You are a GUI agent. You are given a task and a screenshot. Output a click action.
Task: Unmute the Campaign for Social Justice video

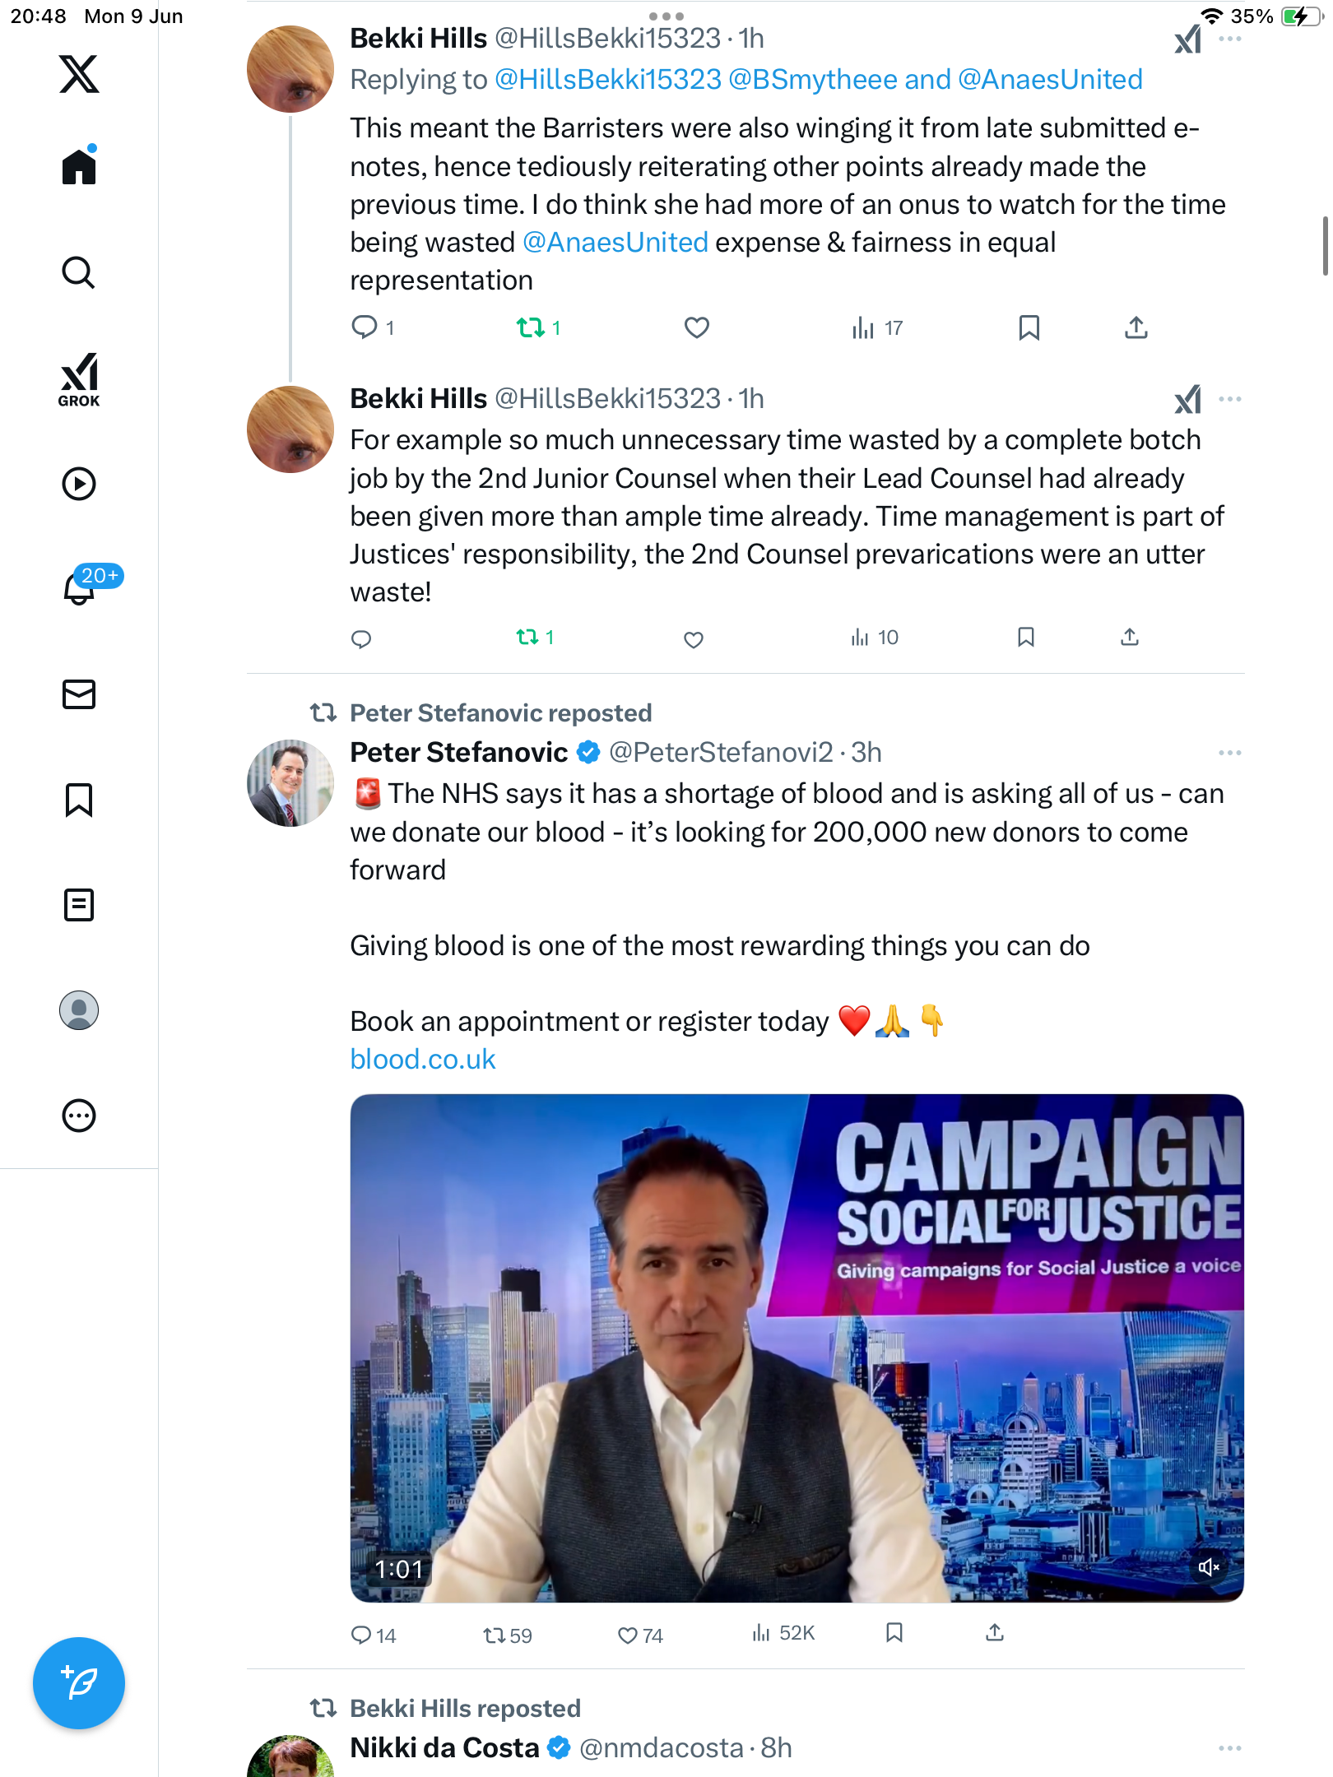pos(1208,1567)
